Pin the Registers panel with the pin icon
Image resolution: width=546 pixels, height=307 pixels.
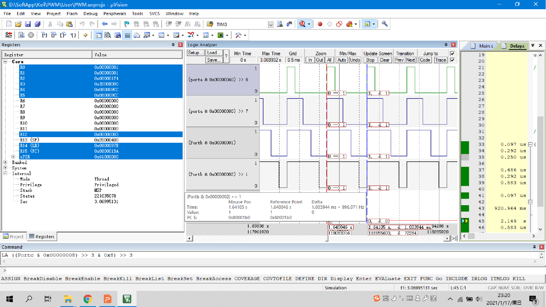pos(173,44)
